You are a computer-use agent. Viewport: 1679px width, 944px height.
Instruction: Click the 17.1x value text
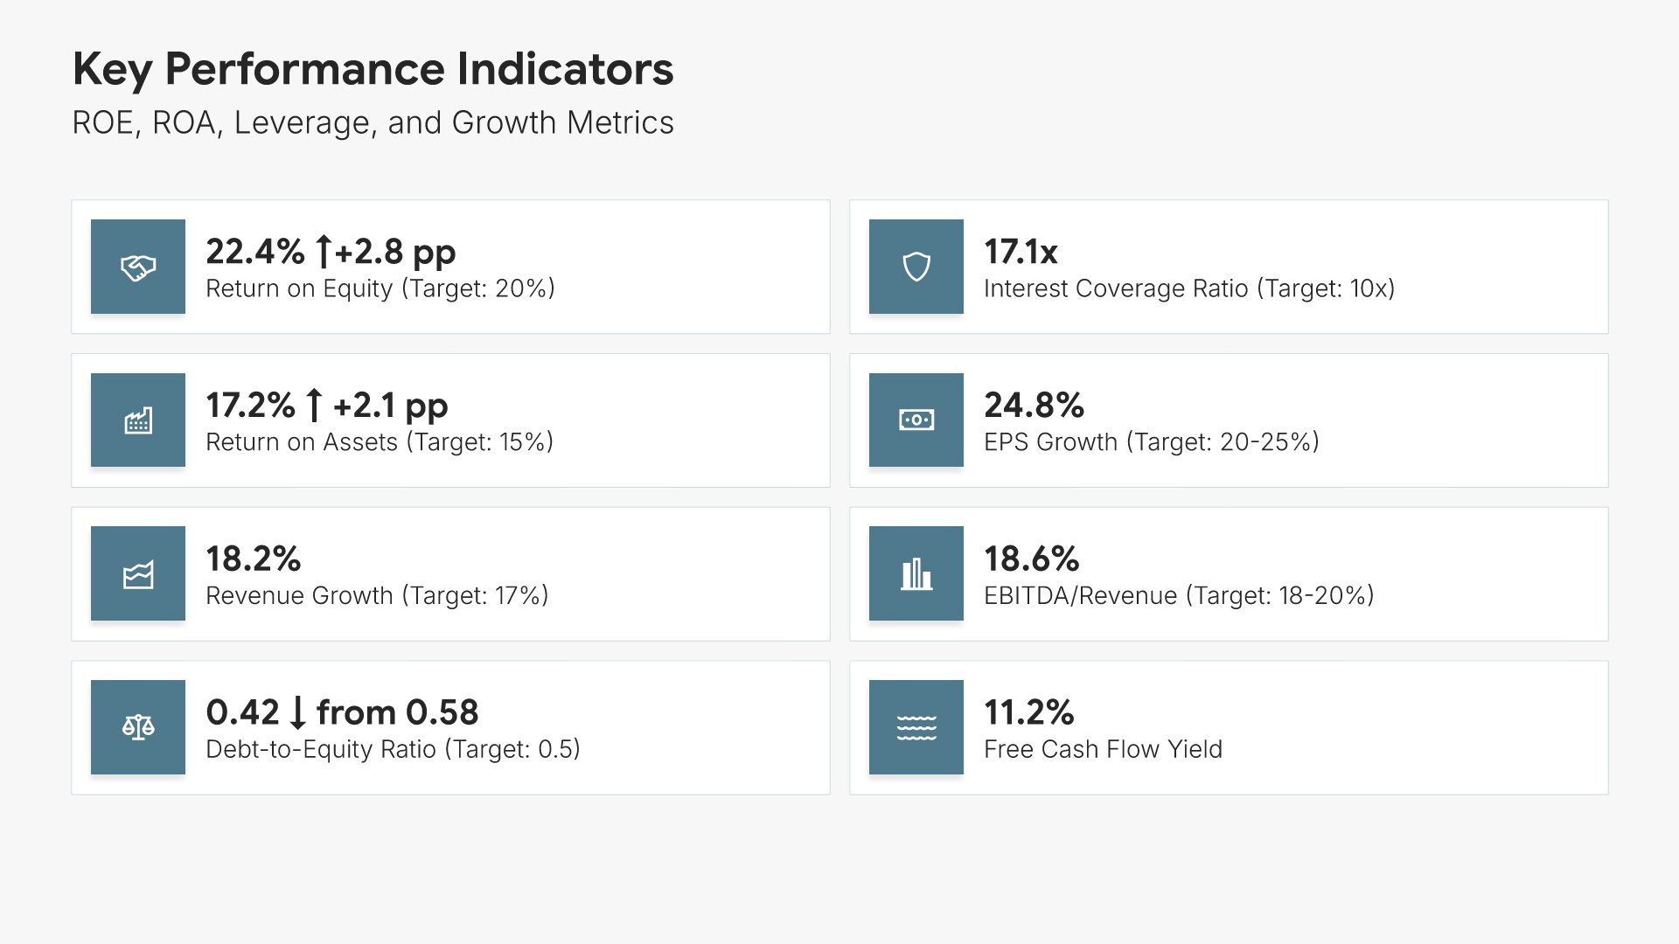pos(1021,252)
